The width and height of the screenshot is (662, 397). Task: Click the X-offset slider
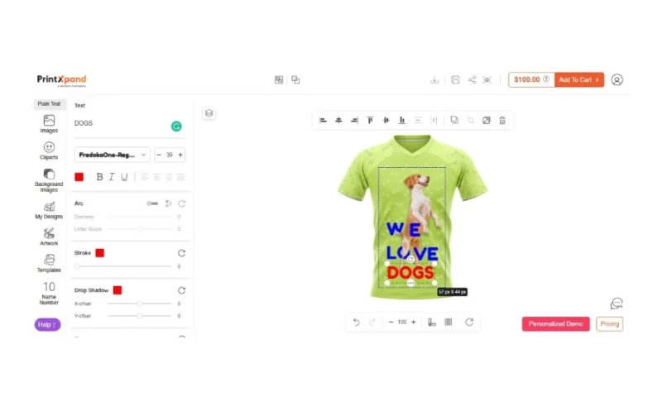139,304
